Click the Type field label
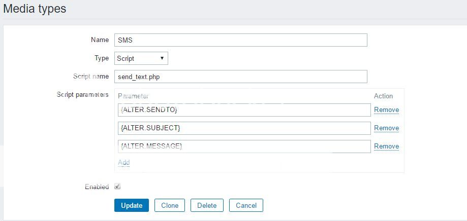The height and width of the screenshot is (221, 467). 102,58
